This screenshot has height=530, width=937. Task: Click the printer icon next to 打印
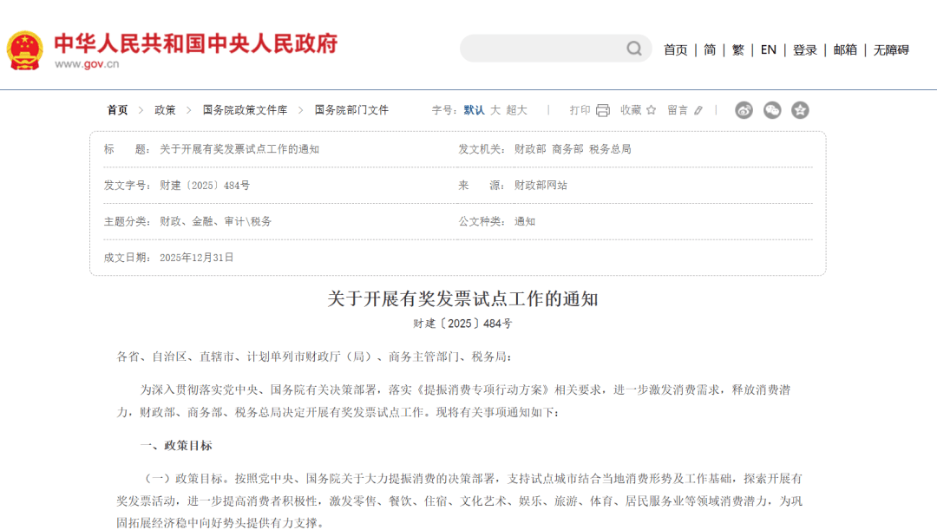tap(603, 110)
